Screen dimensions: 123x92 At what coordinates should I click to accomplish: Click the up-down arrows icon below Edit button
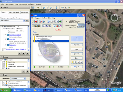(x=75, y=62)
